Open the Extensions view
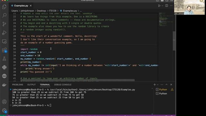The width and height of the screenshot is (206, 116). click(x=4, y=50)
